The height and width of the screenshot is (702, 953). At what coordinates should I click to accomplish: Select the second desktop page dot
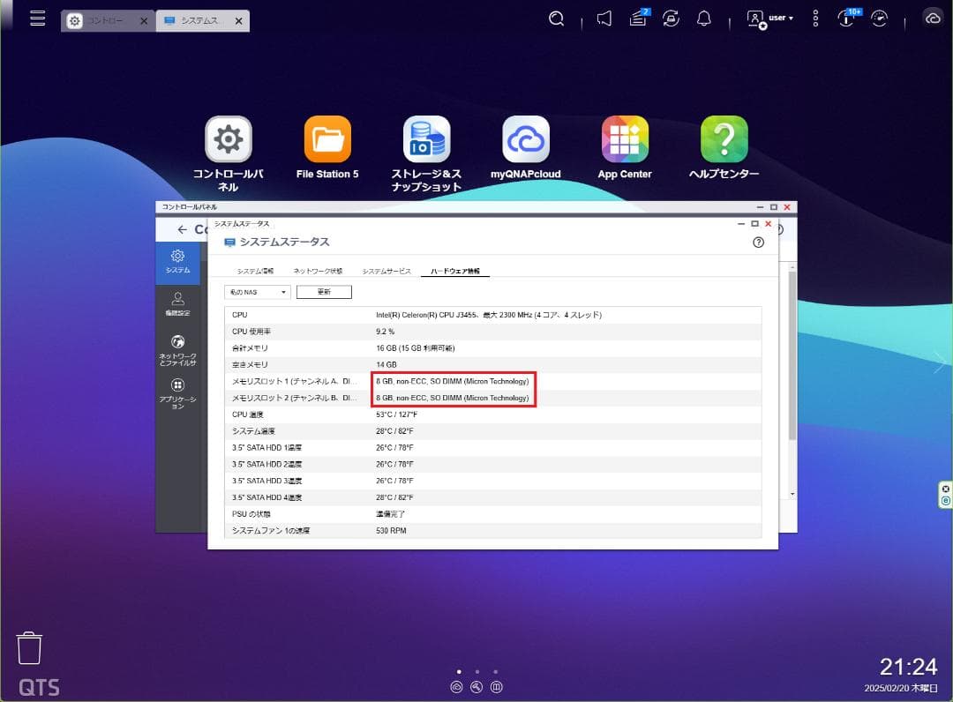(x=476, y=671)
